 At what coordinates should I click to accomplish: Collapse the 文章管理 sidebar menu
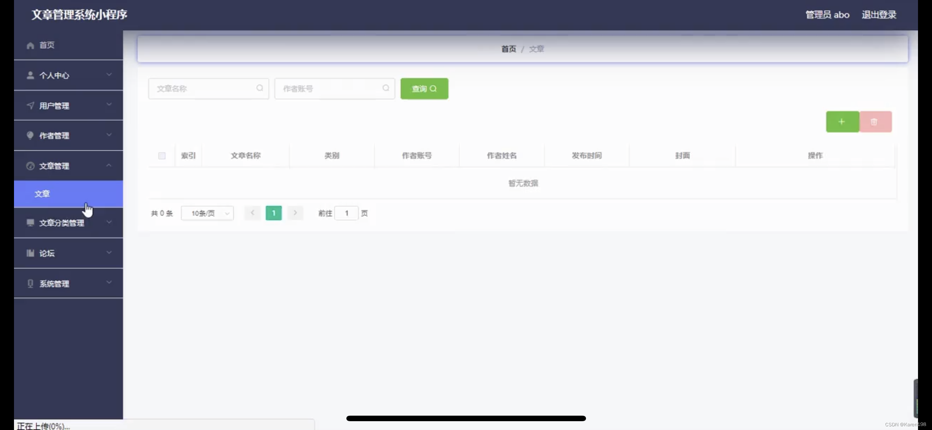click(x=68, y=166)
